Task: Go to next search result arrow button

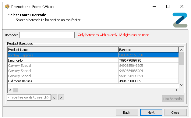Action: coord(61,98)
